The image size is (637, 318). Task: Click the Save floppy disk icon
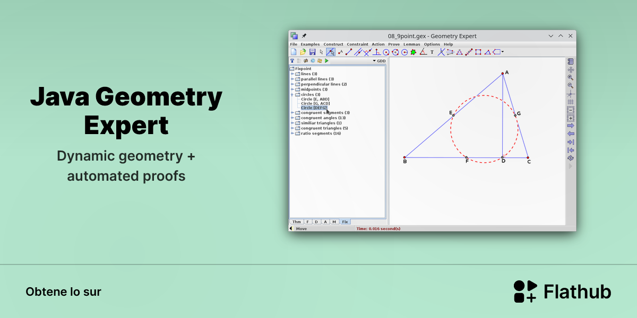(312, 52)
